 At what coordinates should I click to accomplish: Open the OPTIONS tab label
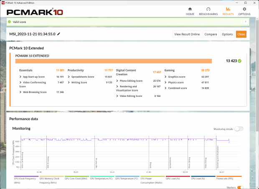(244, 14)
